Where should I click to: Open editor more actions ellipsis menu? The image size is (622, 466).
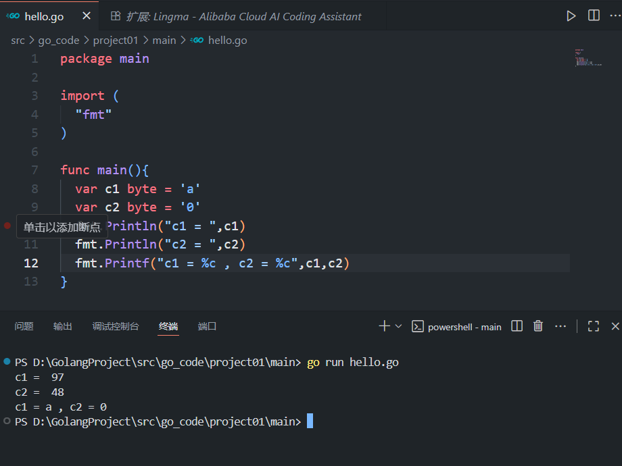614,16
